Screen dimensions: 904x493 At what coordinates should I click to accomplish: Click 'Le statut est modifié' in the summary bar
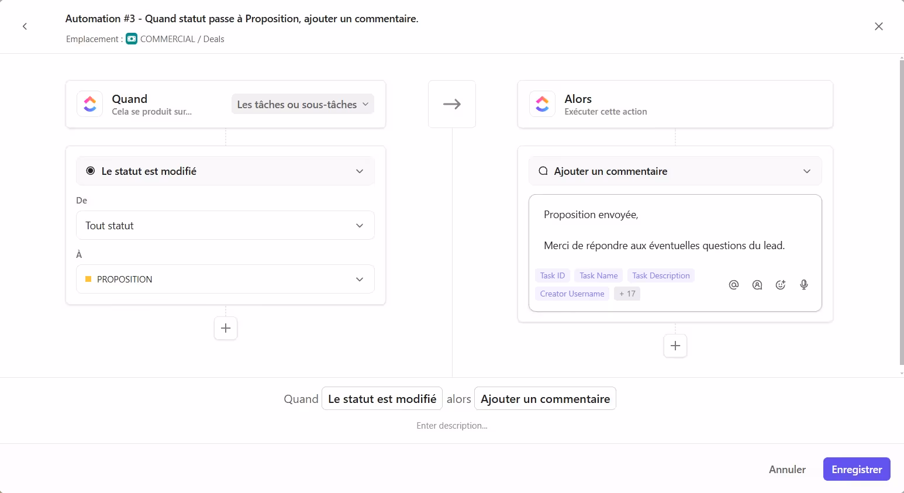[382, 398]
